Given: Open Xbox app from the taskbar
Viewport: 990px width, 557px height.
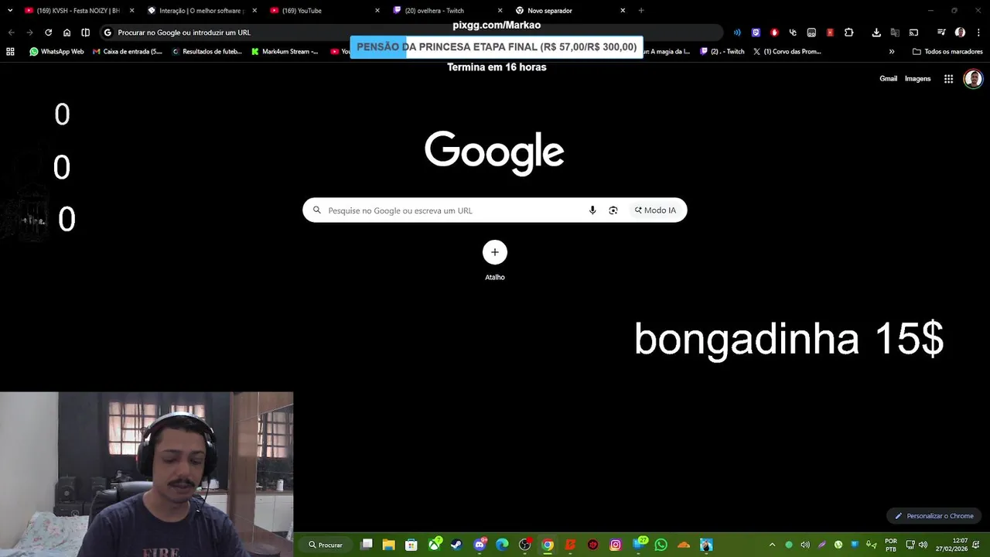Looking at the screenshot, I should click(x=435, y=545).
